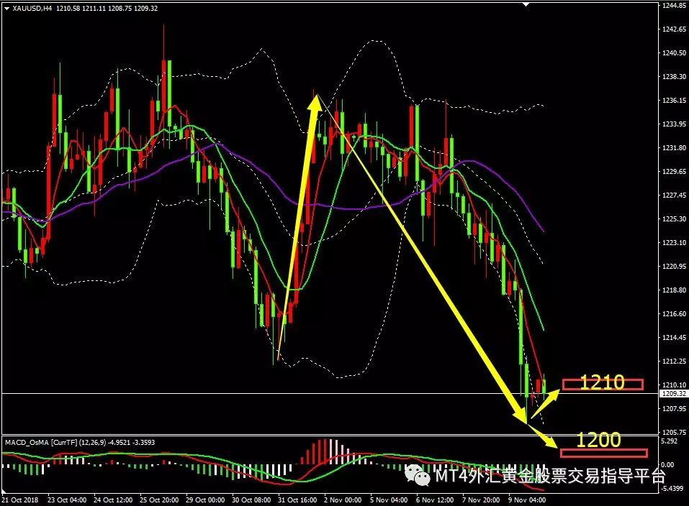The image size is (689, 506).
Task: Click the XAUUSD,H4 symbol label
Action: [32, 8]
